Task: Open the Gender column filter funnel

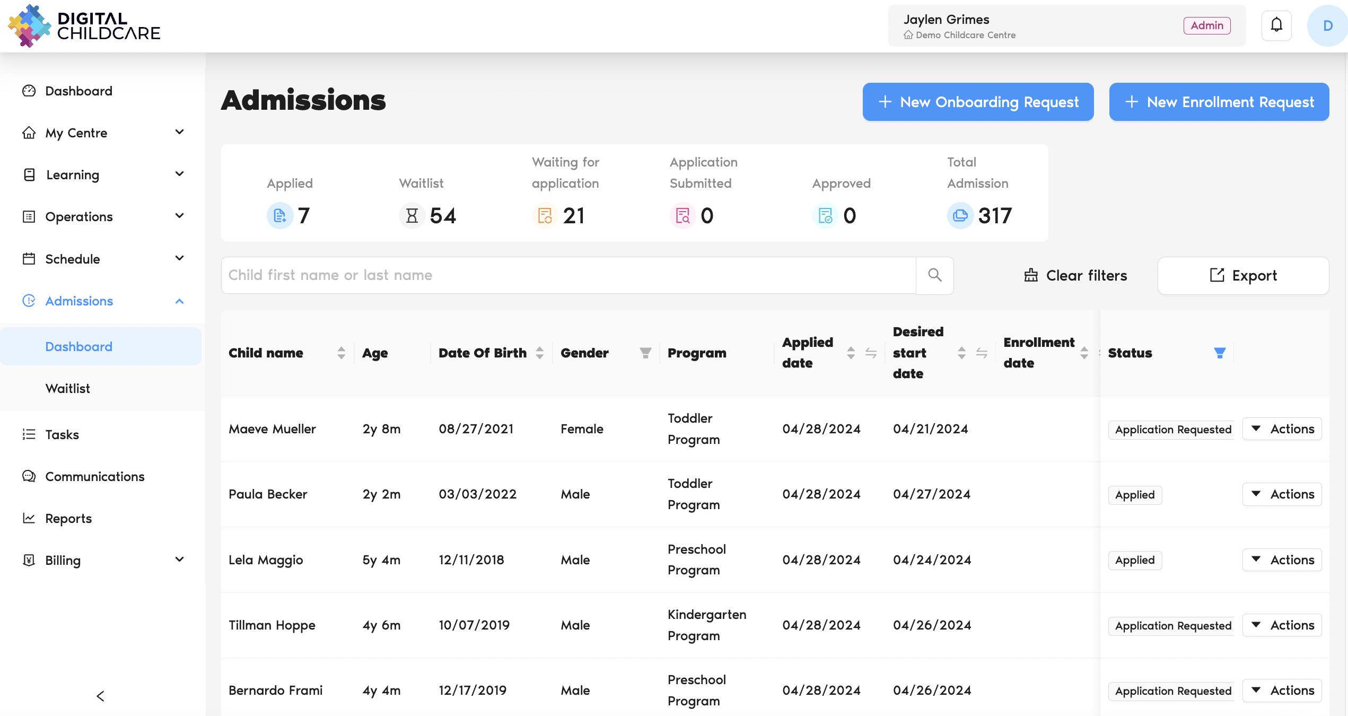Action: tap(645, 353)
